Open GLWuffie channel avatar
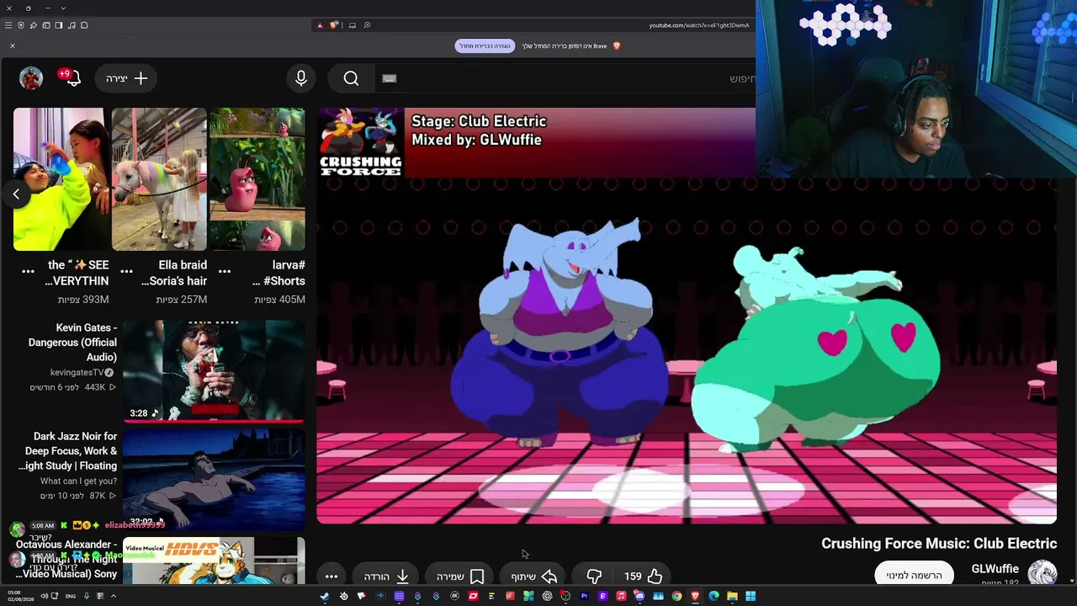The height and width of the screenshot is (606, 1077). pos(1043,574)
